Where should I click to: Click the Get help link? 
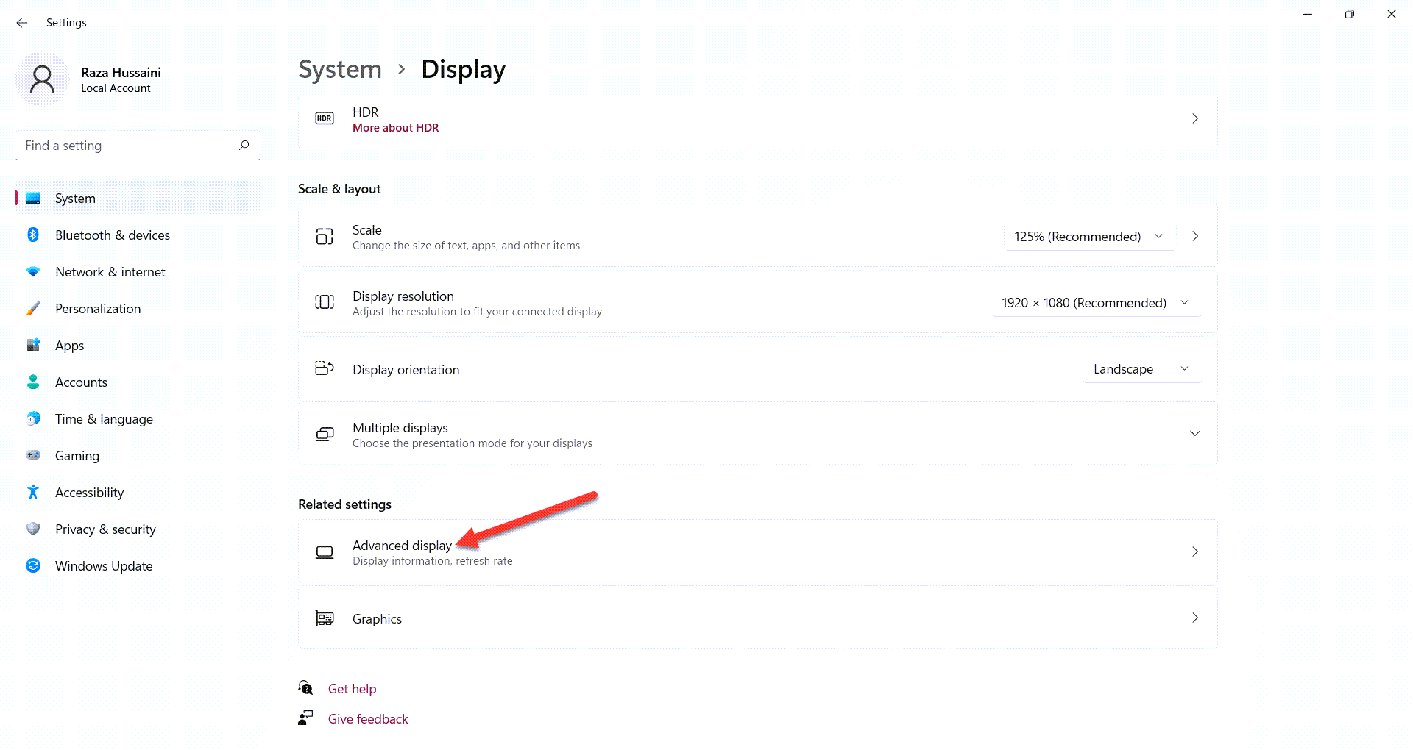352,689
